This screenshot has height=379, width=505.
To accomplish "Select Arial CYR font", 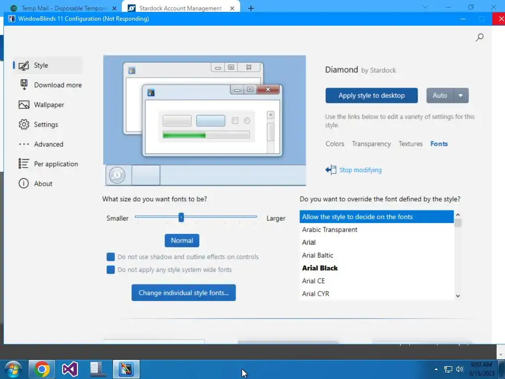I will point(376,294).
